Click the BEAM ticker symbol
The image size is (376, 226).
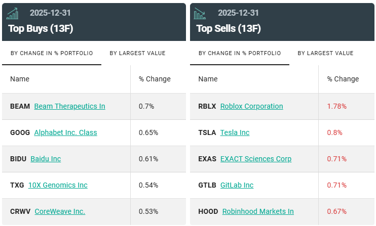click(20, 106)
